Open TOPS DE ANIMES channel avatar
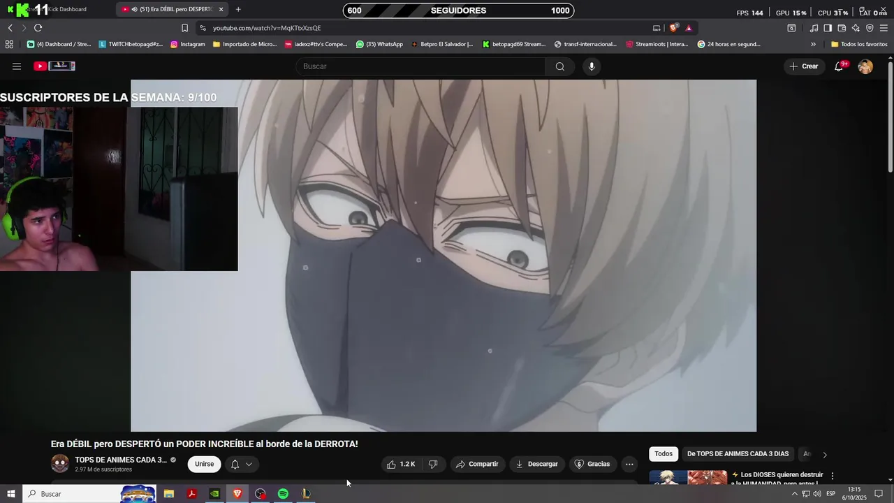This screenshot has width=894, height=503. coord(60,463)
